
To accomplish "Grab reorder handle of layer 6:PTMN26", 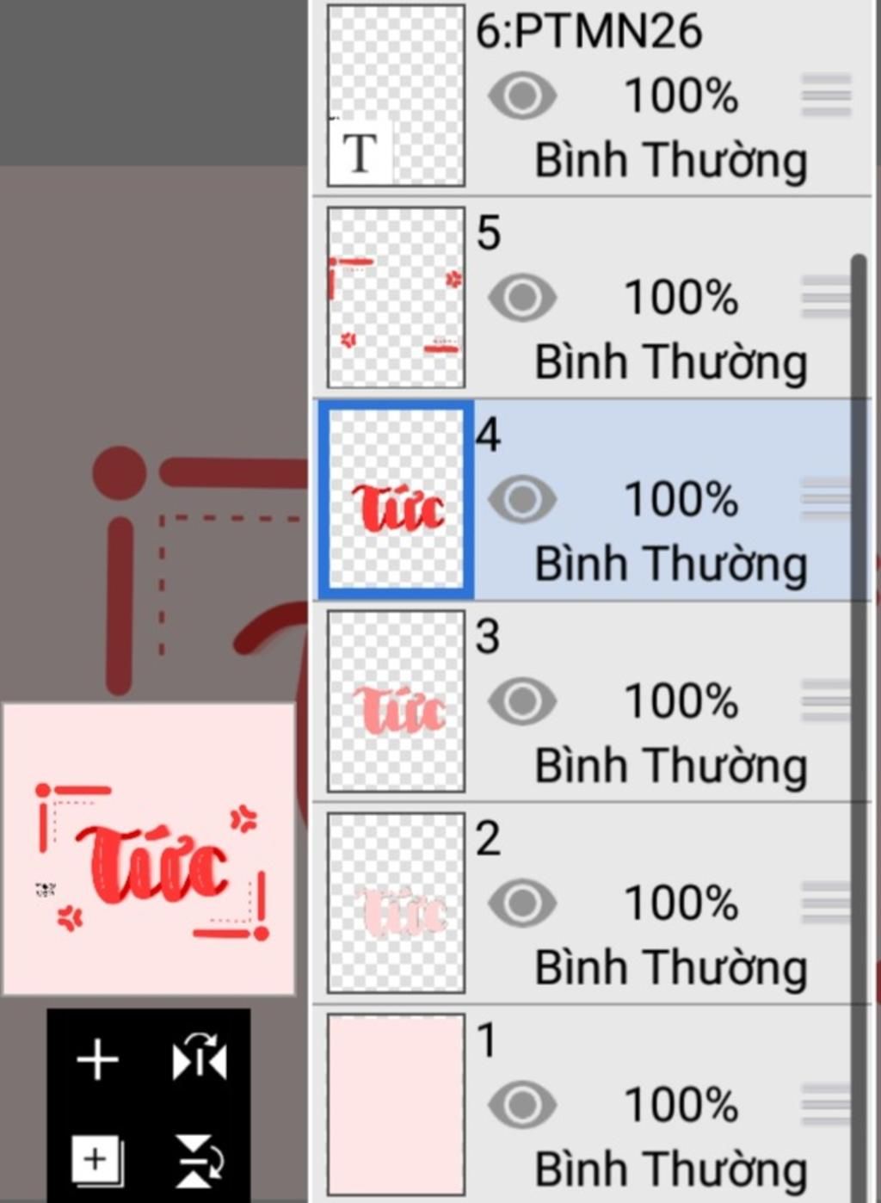I will click(x=826, y=95).
